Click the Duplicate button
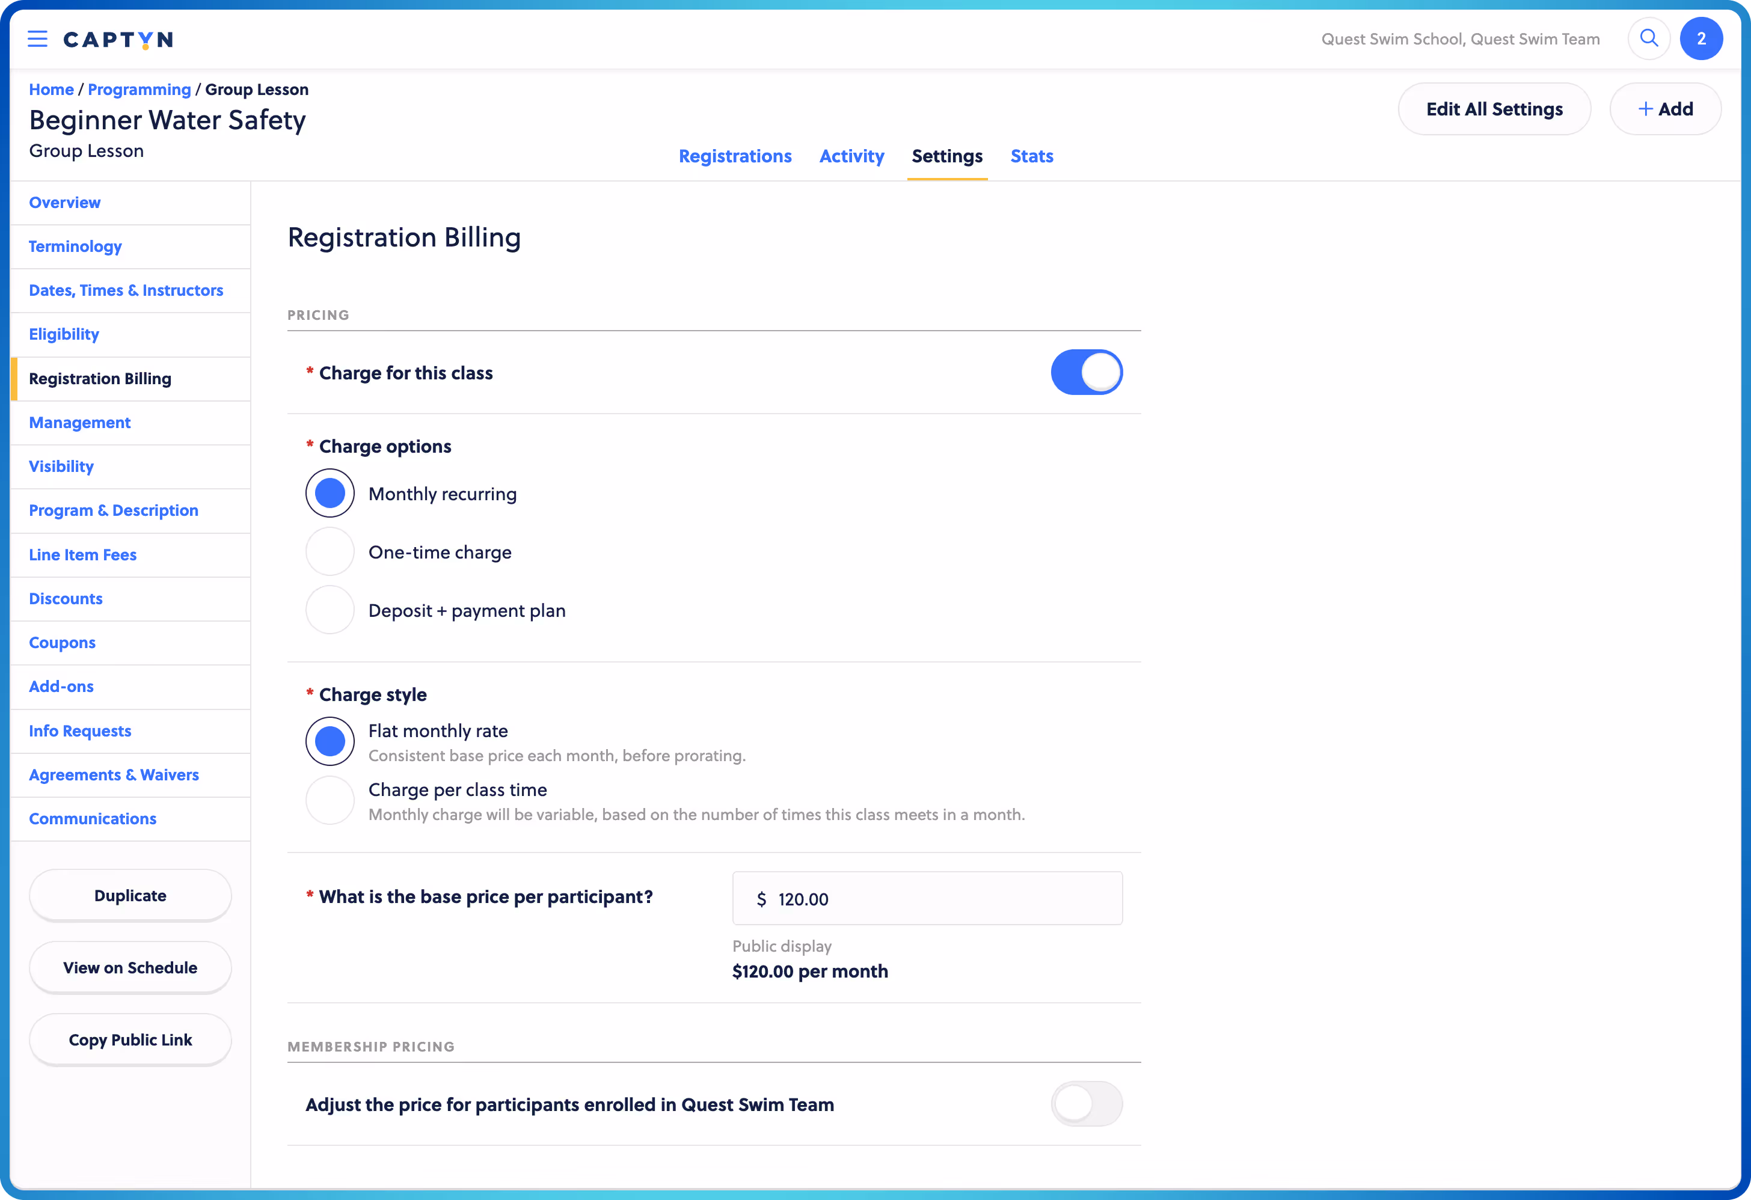 [130, 895]
